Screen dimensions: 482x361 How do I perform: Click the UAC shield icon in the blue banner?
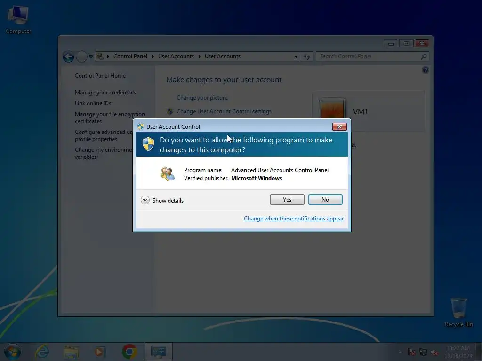pos(148,144)
